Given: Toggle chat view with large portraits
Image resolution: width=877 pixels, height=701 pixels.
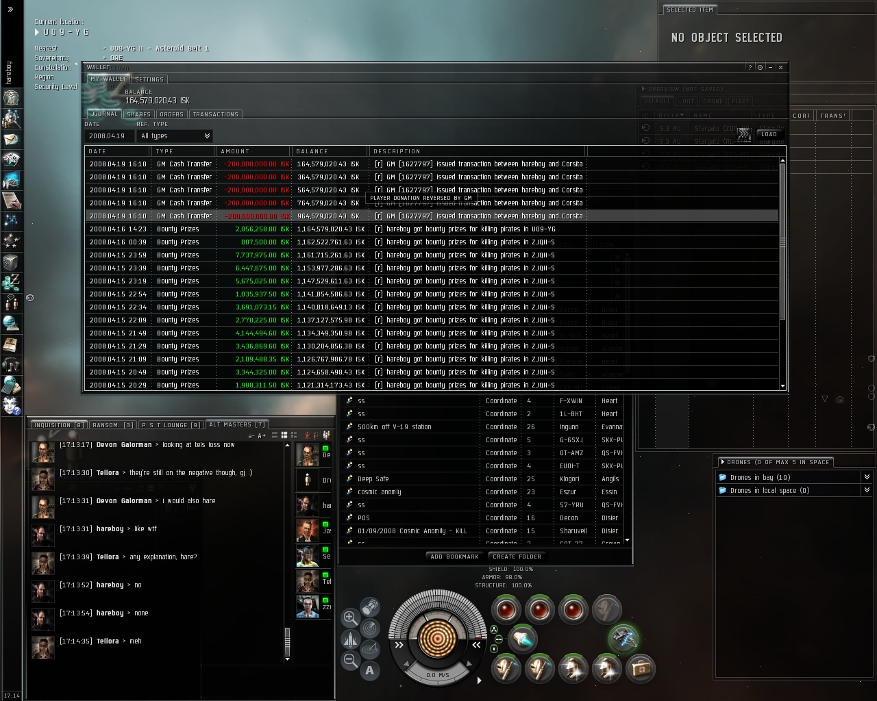Looking at the screenshot, I should coord(293,435).
